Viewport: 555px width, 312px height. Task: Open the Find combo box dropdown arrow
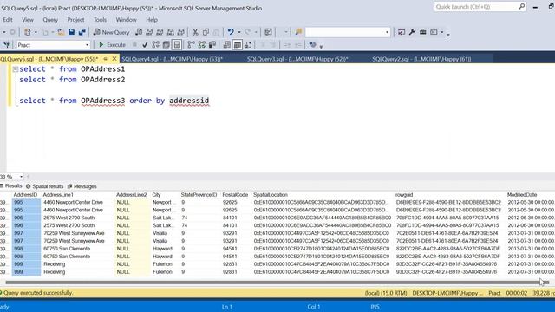point(387,32)
